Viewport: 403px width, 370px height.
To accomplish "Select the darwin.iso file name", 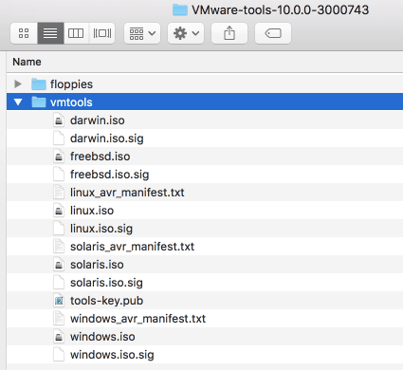I will (x=98, y=120).
